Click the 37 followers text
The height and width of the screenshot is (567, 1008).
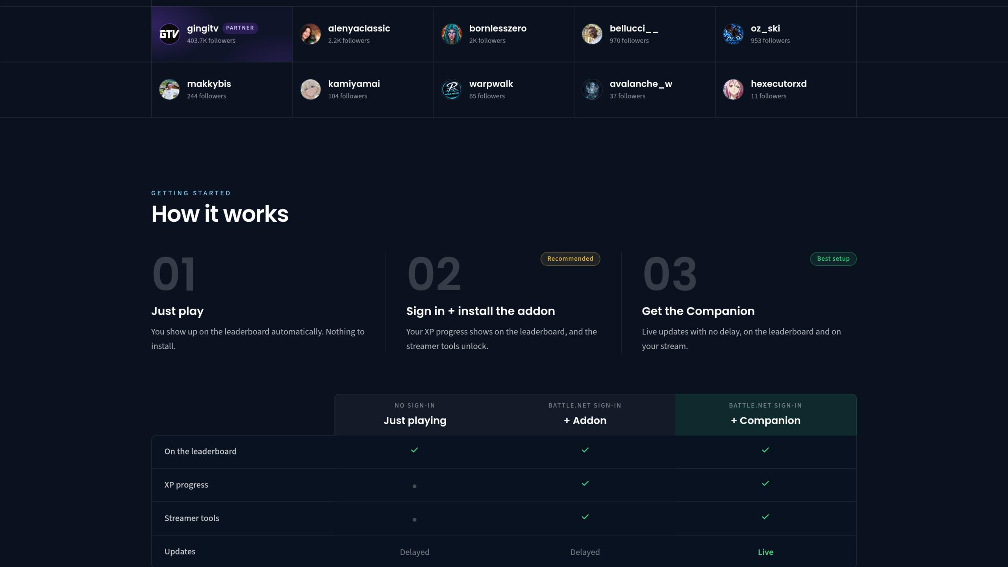pyautogui.click(x=627, y=96)
